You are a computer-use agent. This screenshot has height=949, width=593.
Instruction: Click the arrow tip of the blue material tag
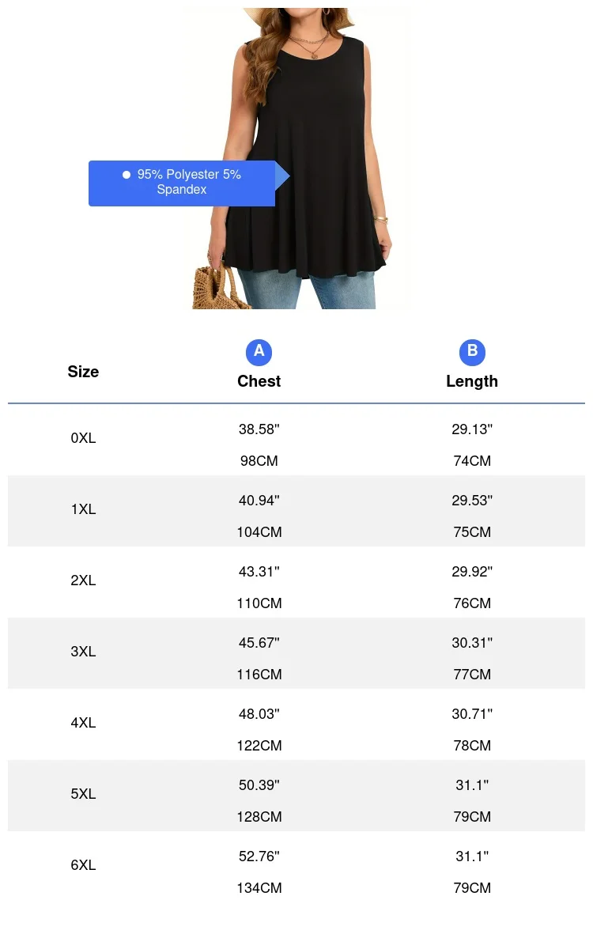283,176
